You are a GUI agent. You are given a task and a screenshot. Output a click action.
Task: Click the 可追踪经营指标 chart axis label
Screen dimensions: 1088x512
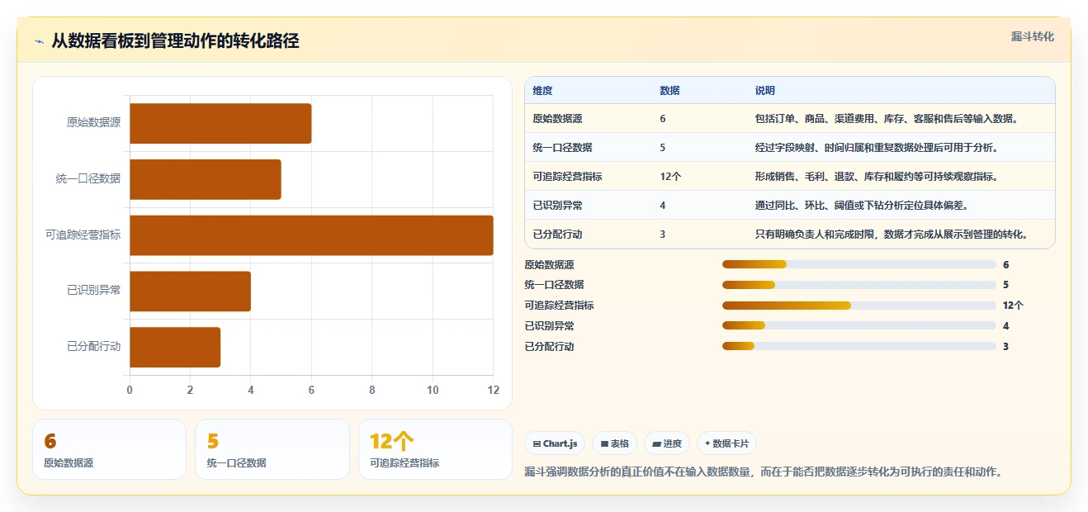[x=83, y=235]
